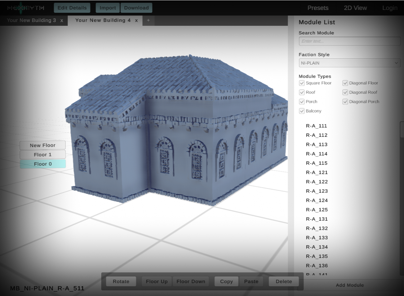Open the Faction Style dropdown
The image size is (404, 296).
click(349, 63)
